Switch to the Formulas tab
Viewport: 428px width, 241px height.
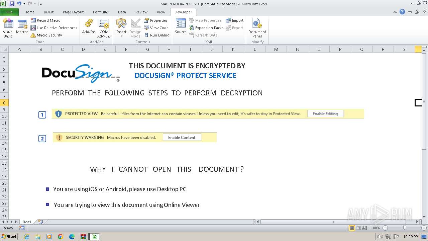coord(101,12)
